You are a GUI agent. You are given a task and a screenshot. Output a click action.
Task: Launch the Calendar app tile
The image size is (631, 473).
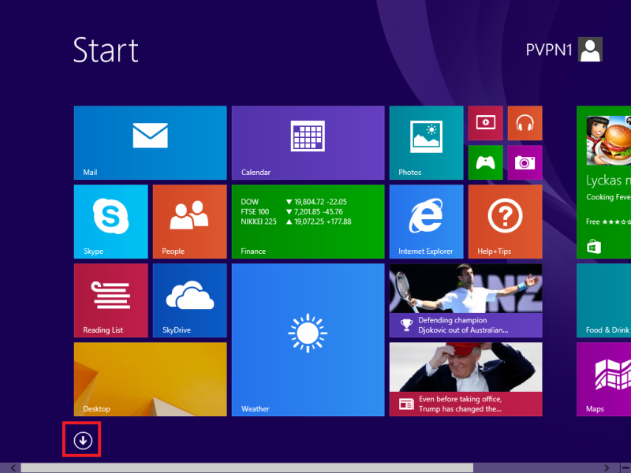click(x=308, y=143)
